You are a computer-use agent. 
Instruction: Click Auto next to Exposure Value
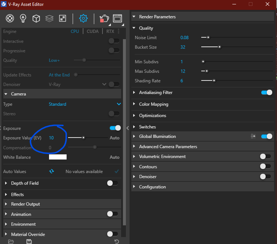115,138
